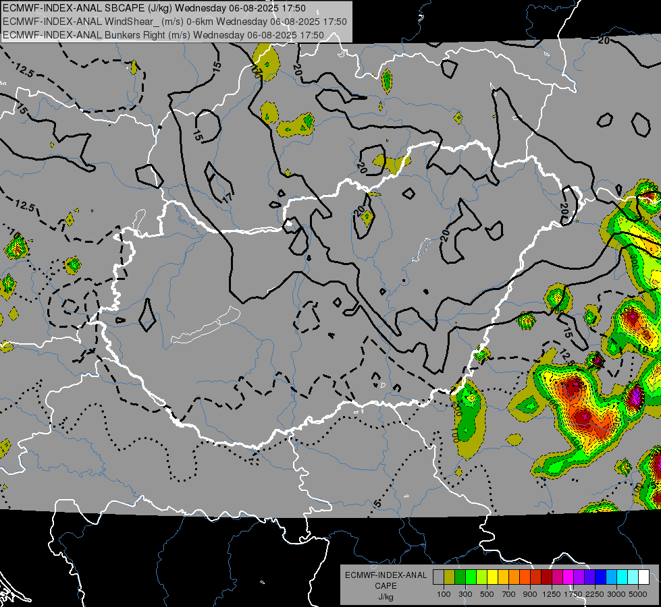The image size is (661, 607).
Task: Click the 1750 value on legend scale
Action: point(573,594)
